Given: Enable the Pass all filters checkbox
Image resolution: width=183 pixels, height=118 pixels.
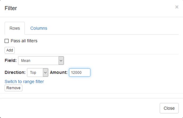Looking at the screenshot, I should (7, 41).
